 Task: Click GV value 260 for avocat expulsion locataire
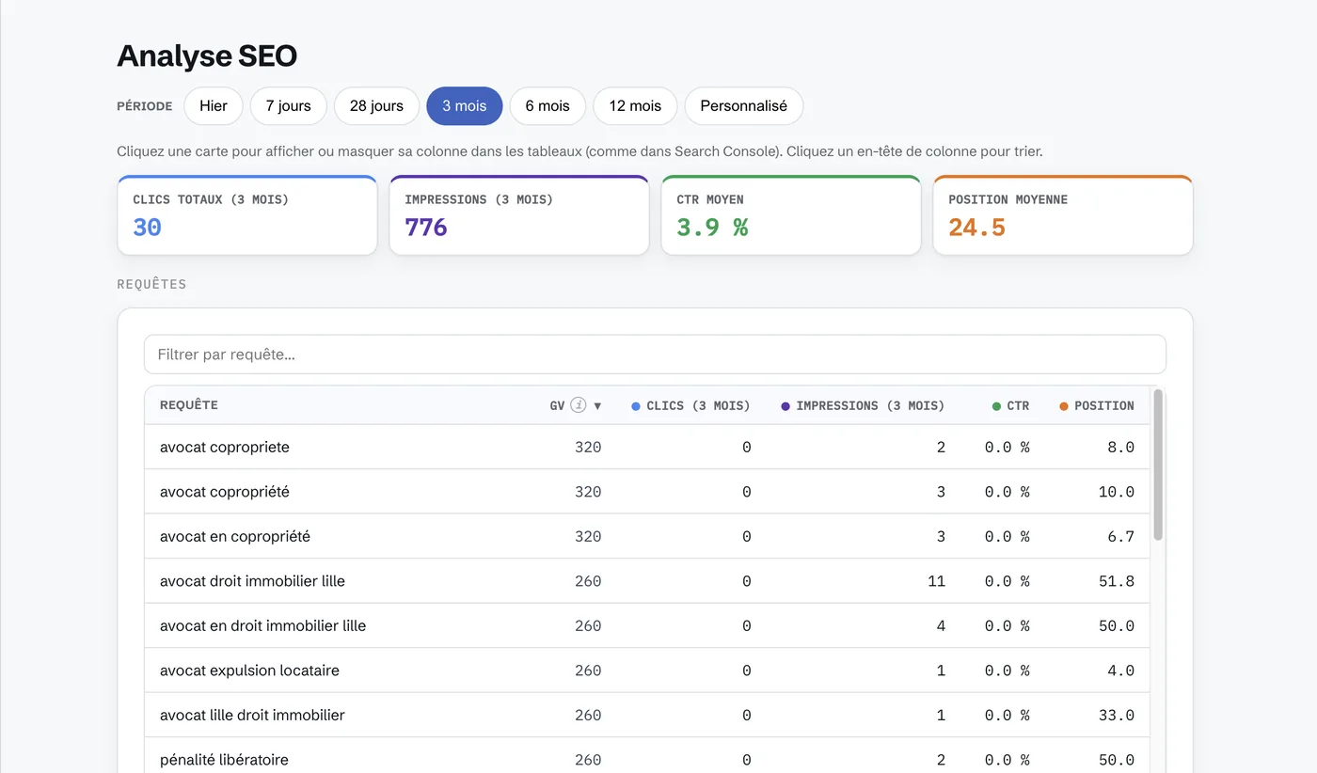click(x=588, y=670)
